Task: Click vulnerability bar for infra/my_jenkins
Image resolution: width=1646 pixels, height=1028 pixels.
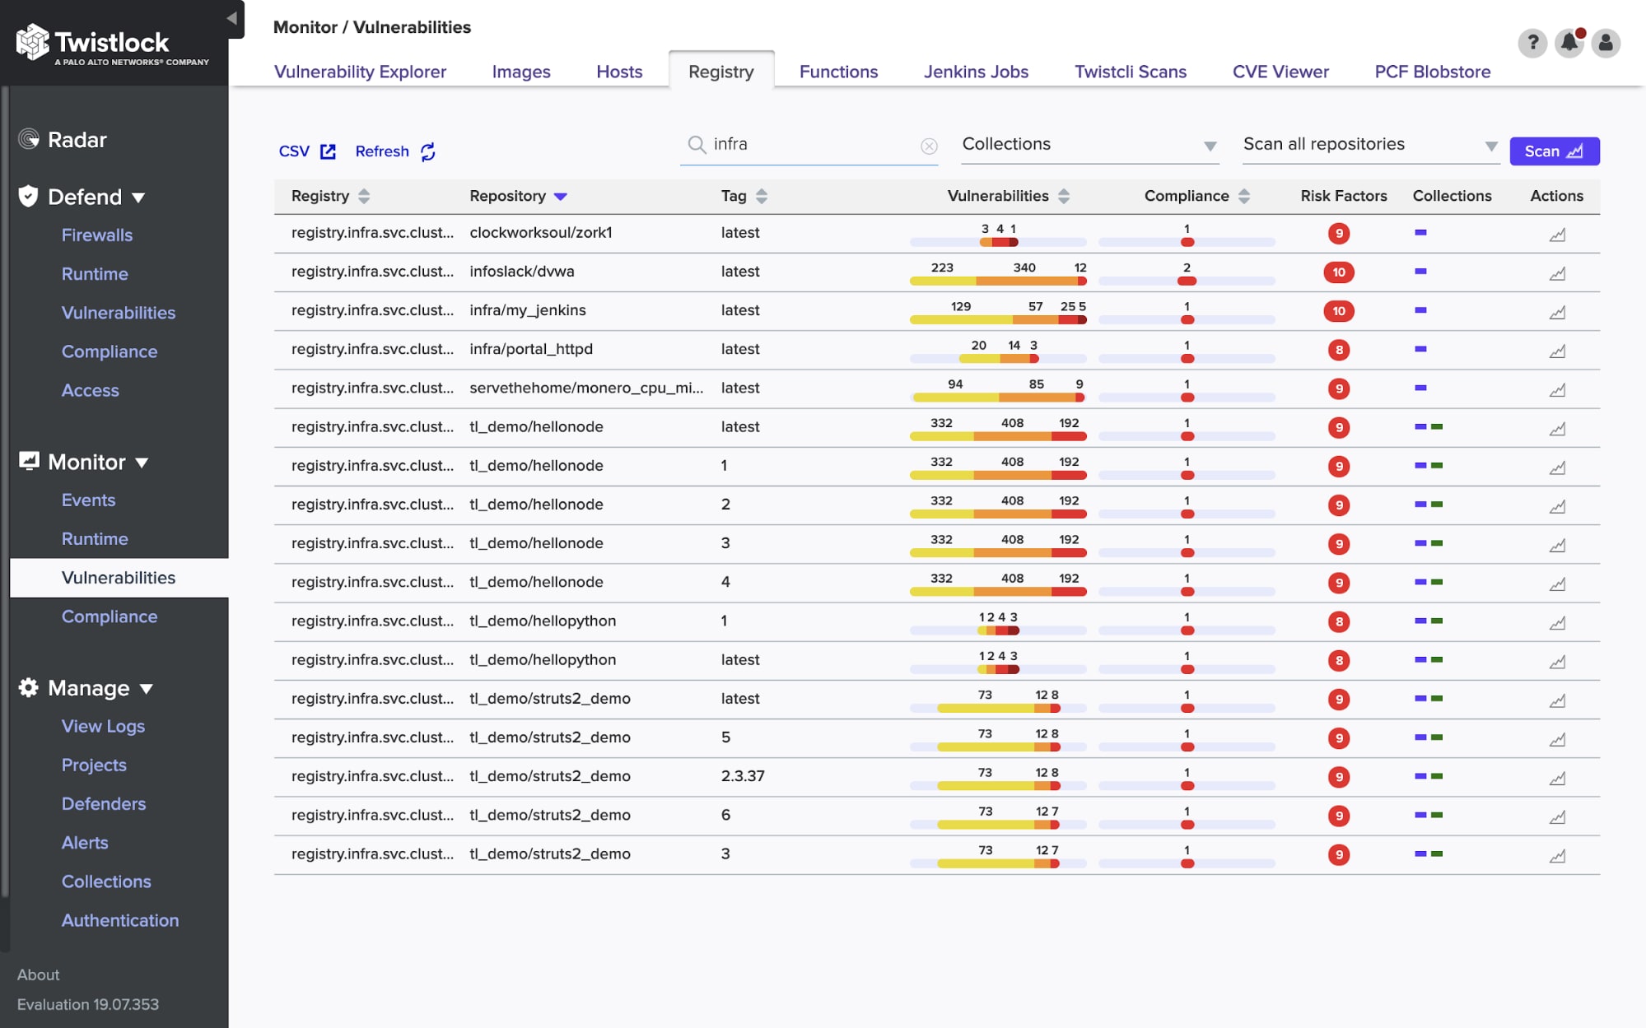Action: point(997,319)
